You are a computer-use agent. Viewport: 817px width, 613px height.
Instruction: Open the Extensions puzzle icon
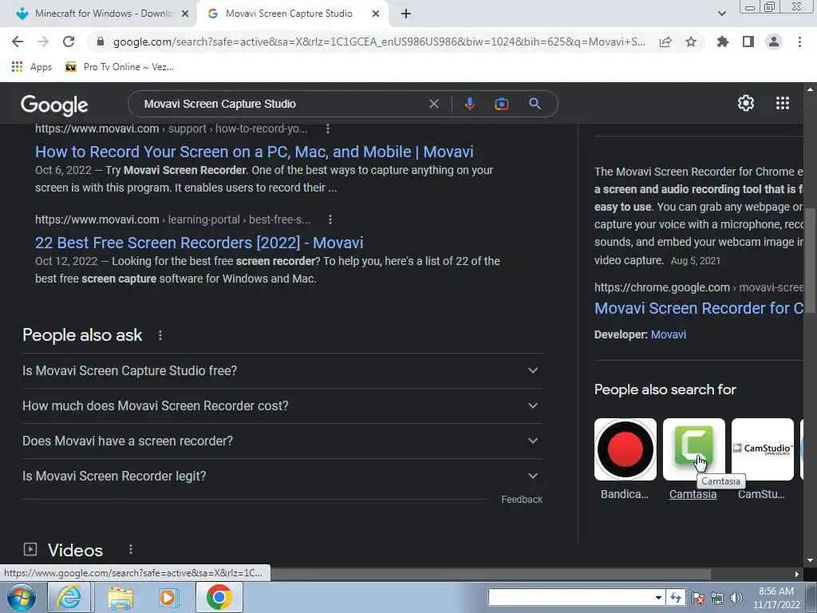click(723, 42)
